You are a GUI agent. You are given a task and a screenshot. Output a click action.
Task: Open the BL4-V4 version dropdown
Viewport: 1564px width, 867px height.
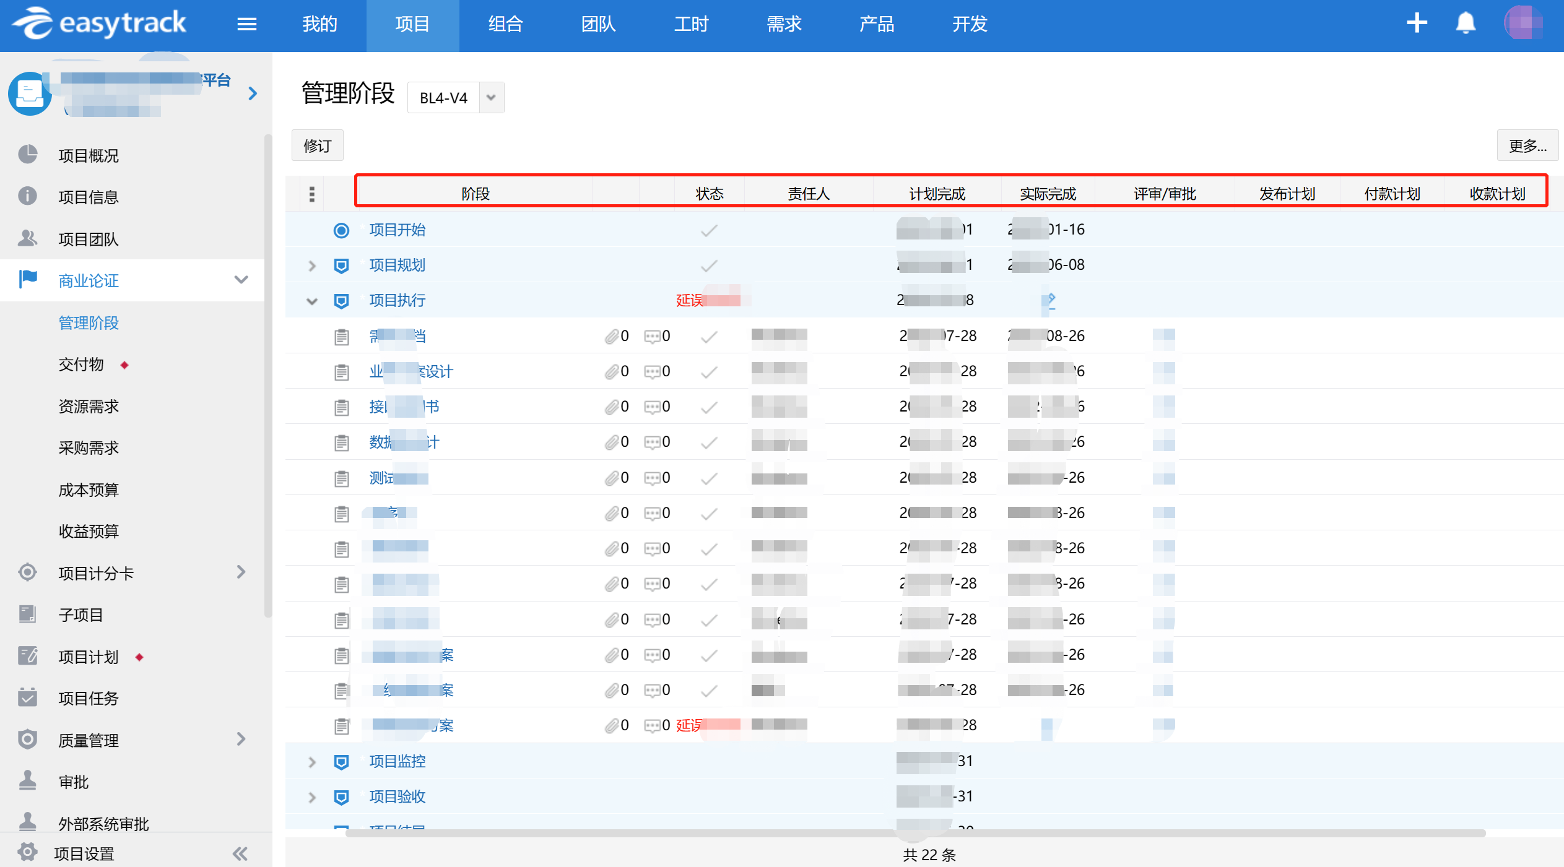[x=491, y=98]
